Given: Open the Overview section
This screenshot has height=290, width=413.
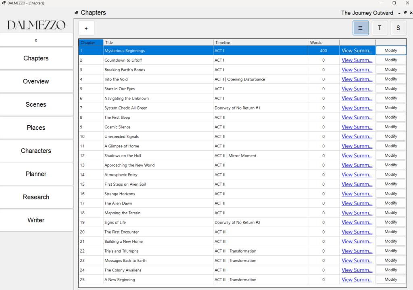Looking at the screenshot, I should click(x=36, y=81).
